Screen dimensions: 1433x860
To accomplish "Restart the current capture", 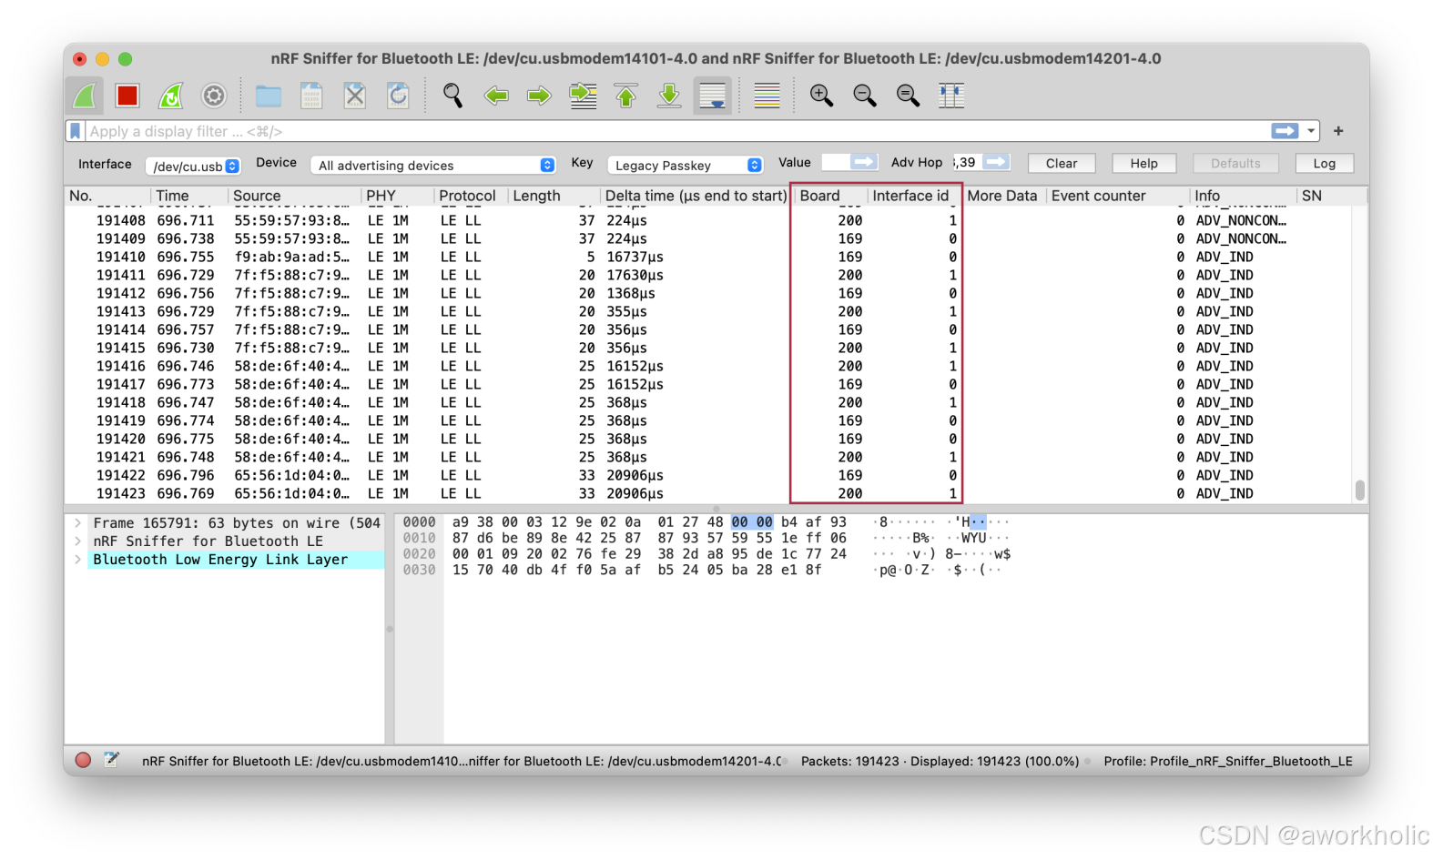I will click(x=170, y=96).
